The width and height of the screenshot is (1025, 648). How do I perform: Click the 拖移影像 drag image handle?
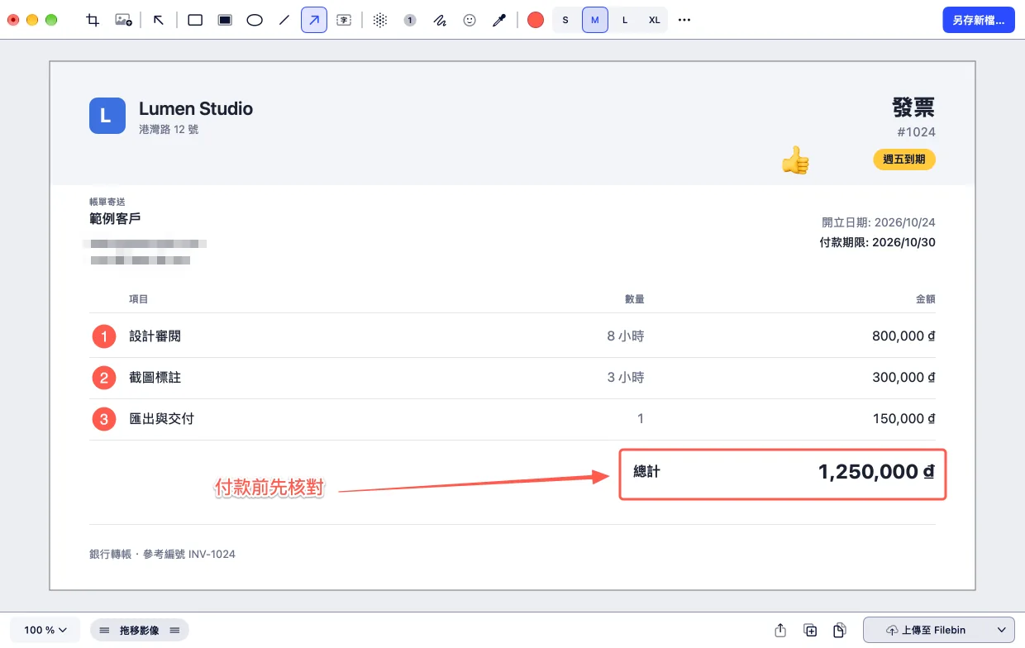tap(139, 630)
